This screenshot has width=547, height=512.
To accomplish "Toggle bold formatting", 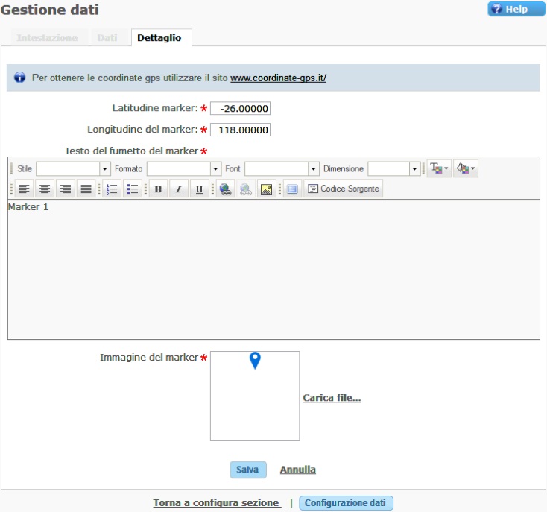I will point(158,189).
